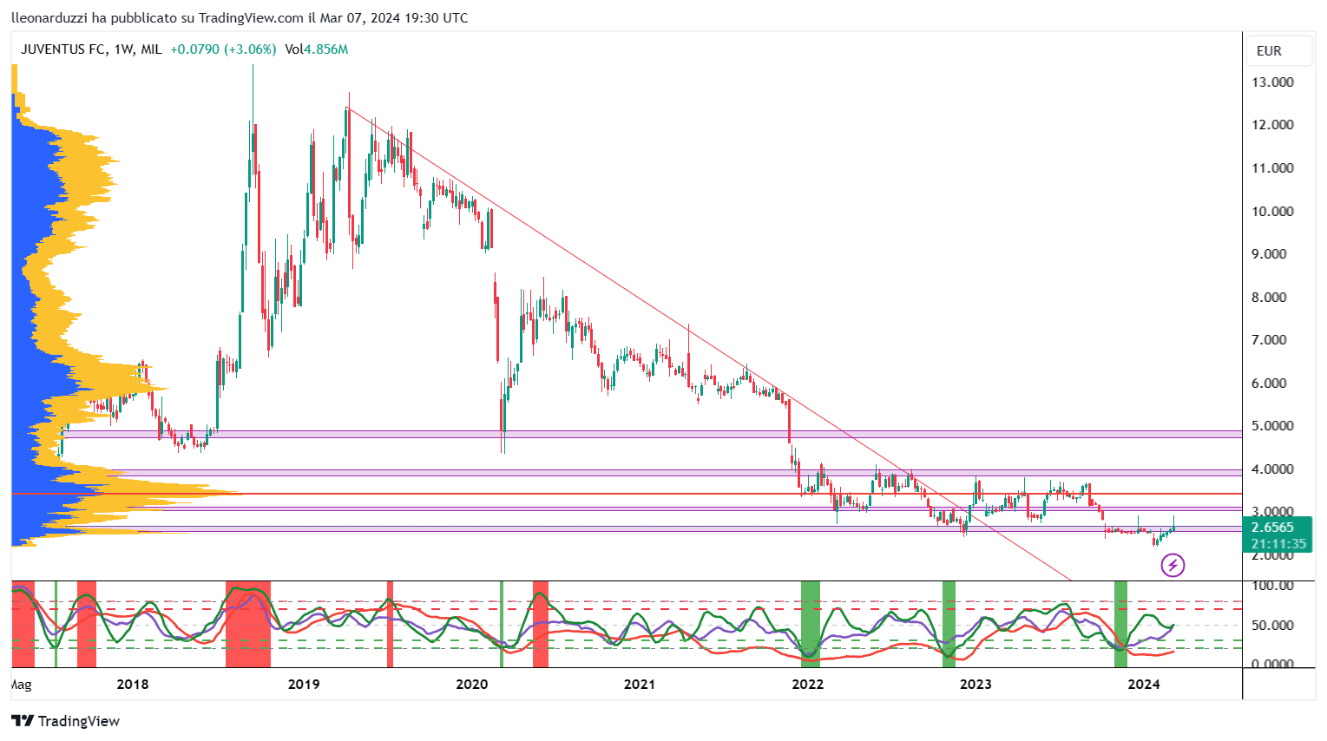Click the TradingView logo at bottom left

(65, 721)
